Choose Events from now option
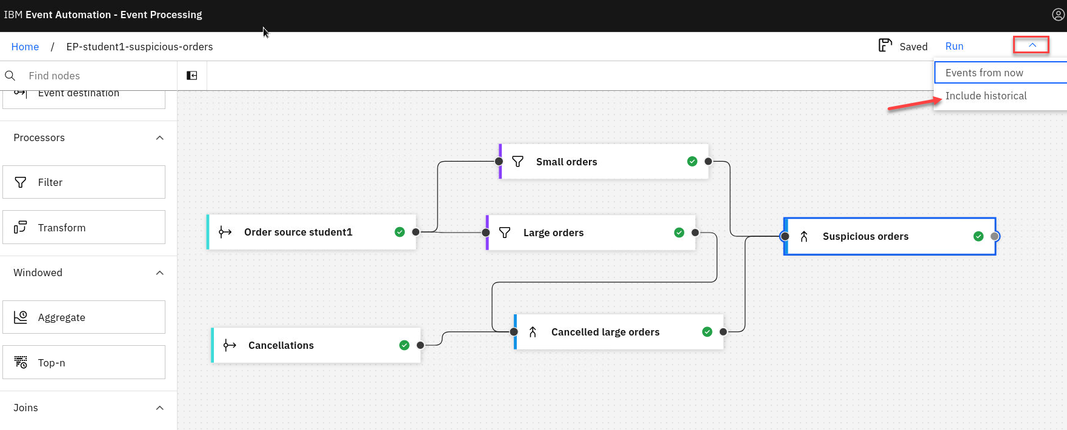 [x=984, y=73]
